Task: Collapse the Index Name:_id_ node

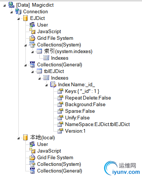Action: tap(46, 85)
